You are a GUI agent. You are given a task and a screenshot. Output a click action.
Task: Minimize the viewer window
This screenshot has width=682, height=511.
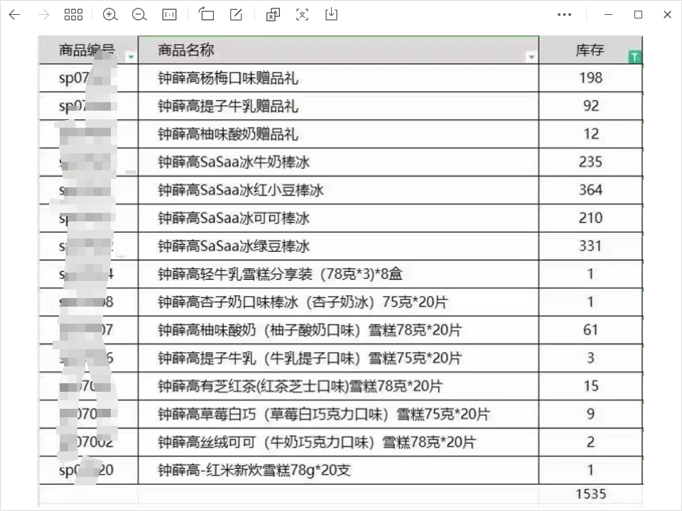pos(609,15)
